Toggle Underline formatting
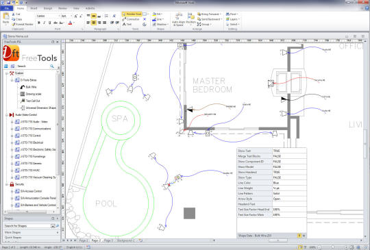370x250 pixels. point(49,23)
